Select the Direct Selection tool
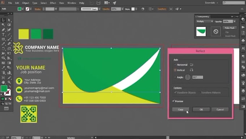The height and width of the screenshot is (139, 246). 9,20
